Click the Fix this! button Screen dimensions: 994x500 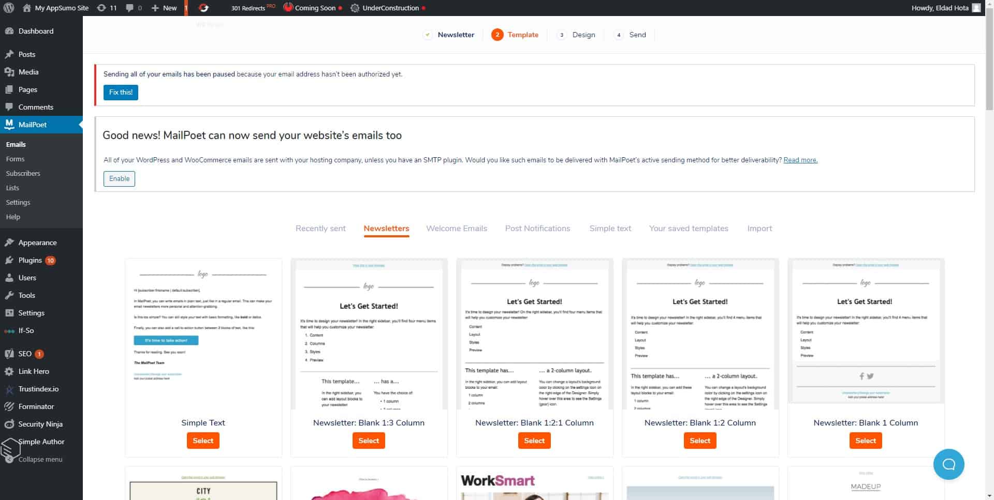tap(121, 93)
